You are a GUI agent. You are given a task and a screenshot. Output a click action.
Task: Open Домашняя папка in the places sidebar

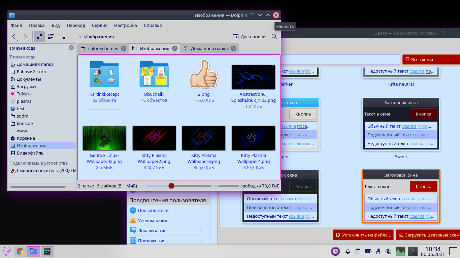pyautogui.click(x=42, y=64)
